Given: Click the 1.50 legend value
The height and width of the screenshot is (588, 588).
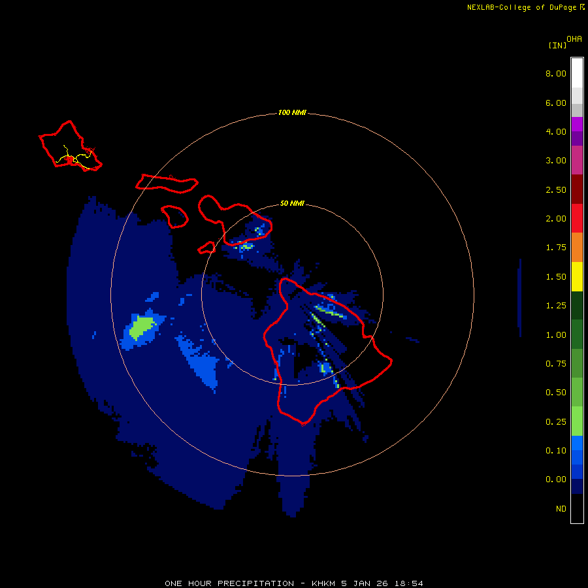Looking at the screenshot, I should coord(556,277).
